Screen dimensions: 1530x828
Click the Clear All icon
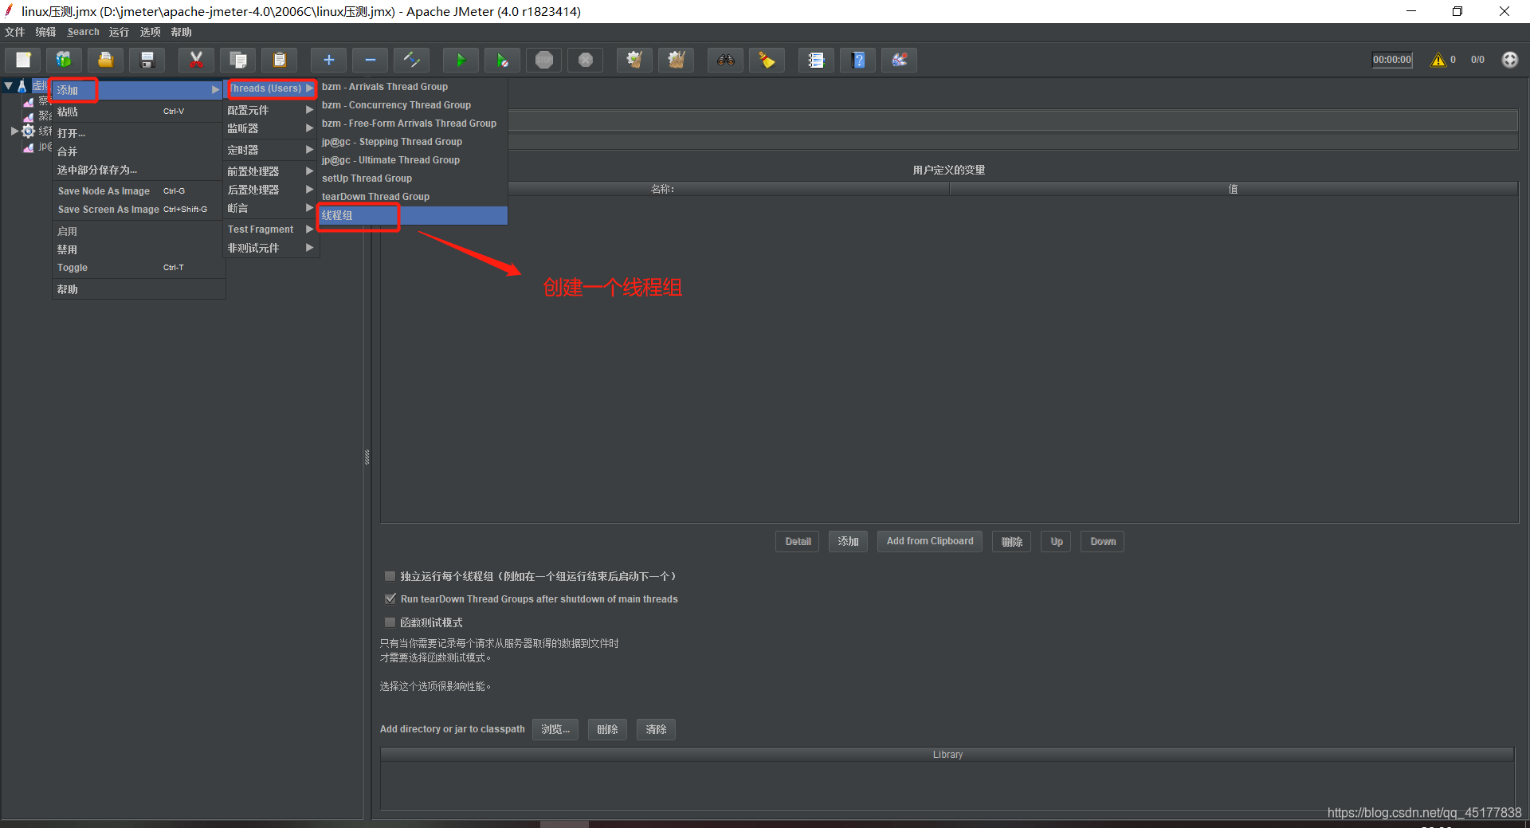click(x=676, y=60)
